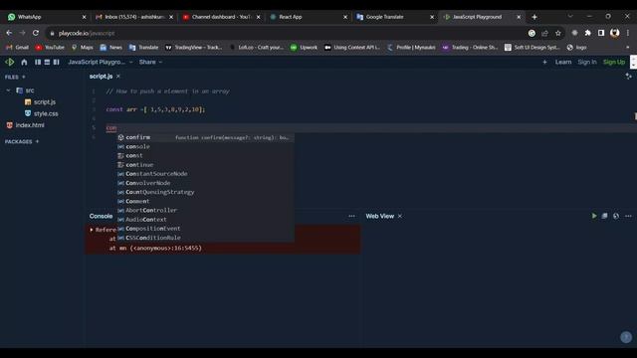Viewport: 637px width, 358px height.
Task: Switch to the third split layout icon
Action: tap(56, 62)
